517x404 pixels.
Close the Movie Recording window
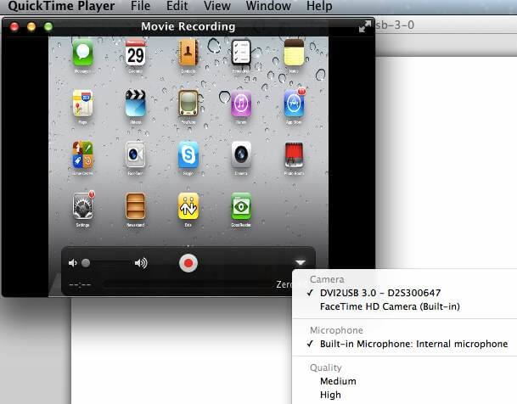point(14,26)
